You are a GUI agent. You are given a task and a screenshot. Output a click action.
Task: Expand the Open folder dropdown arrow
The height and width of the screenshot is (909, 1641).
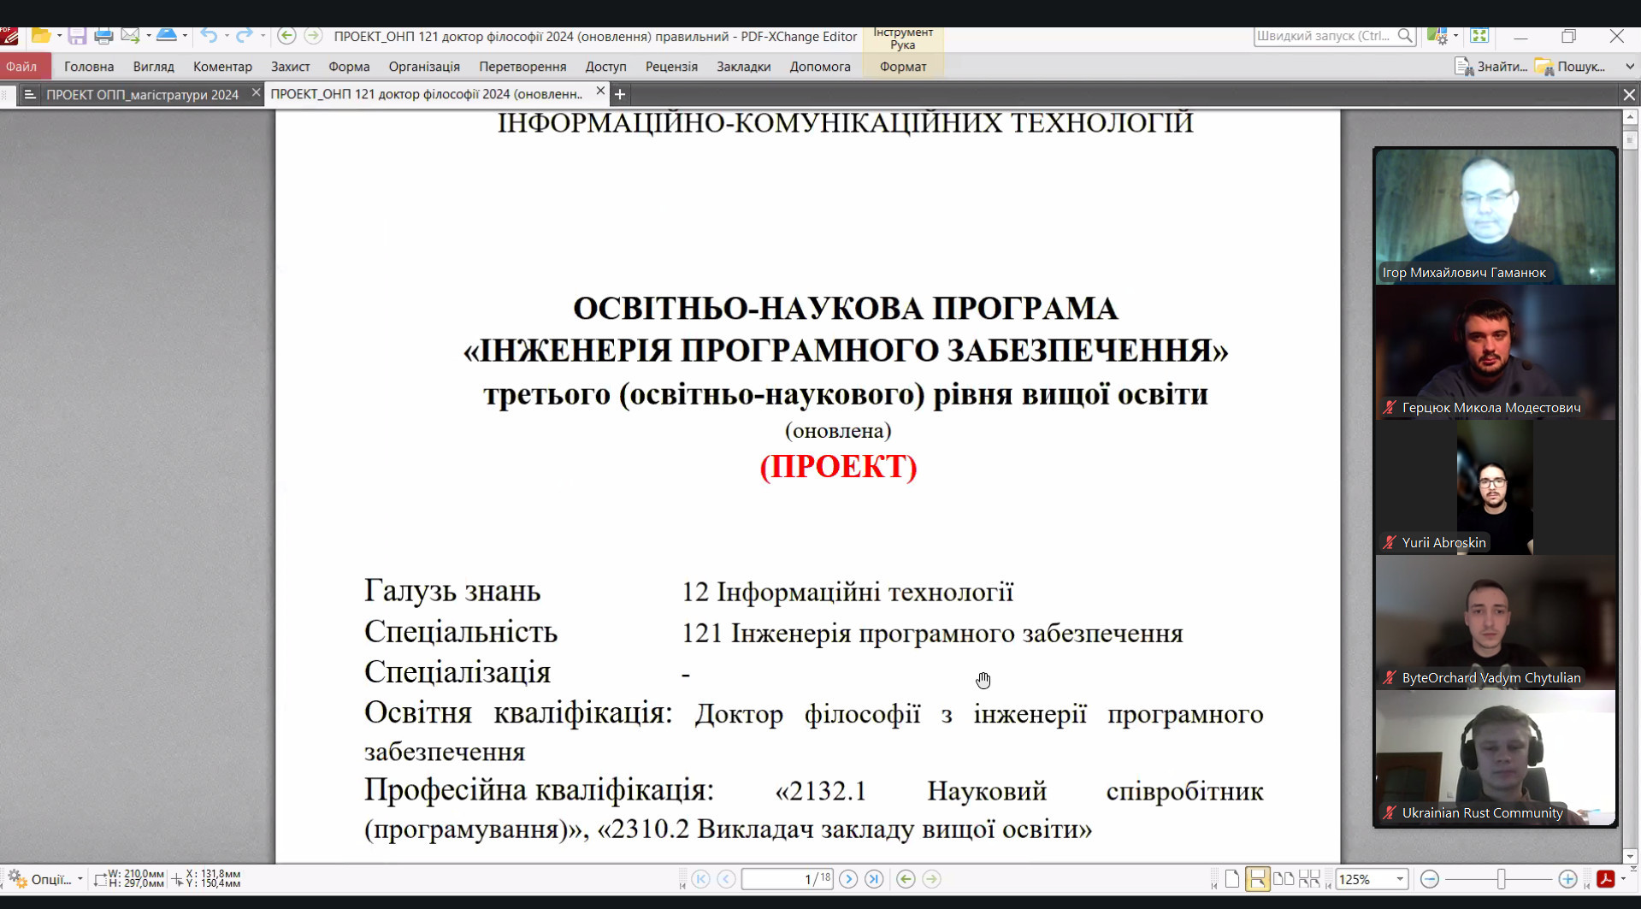tap(59, 36)
